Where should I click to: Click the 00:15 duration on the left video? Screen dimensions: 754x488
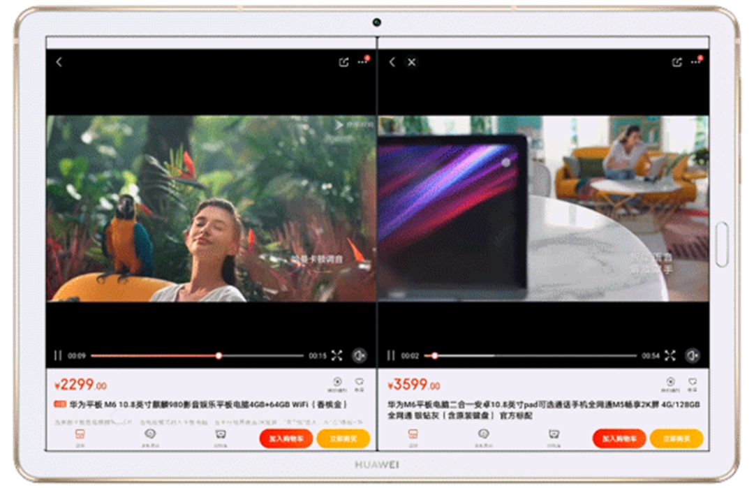(318, 356)
